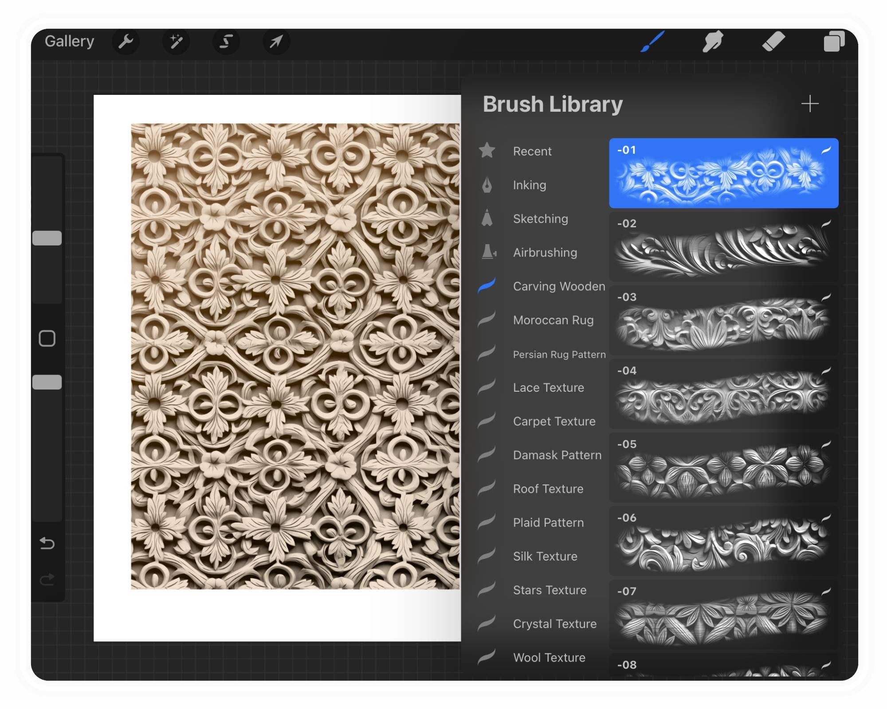This screenshot has width=887, height=709.
Task: Open the Wool Texture brush set
Action: point(549,658)
